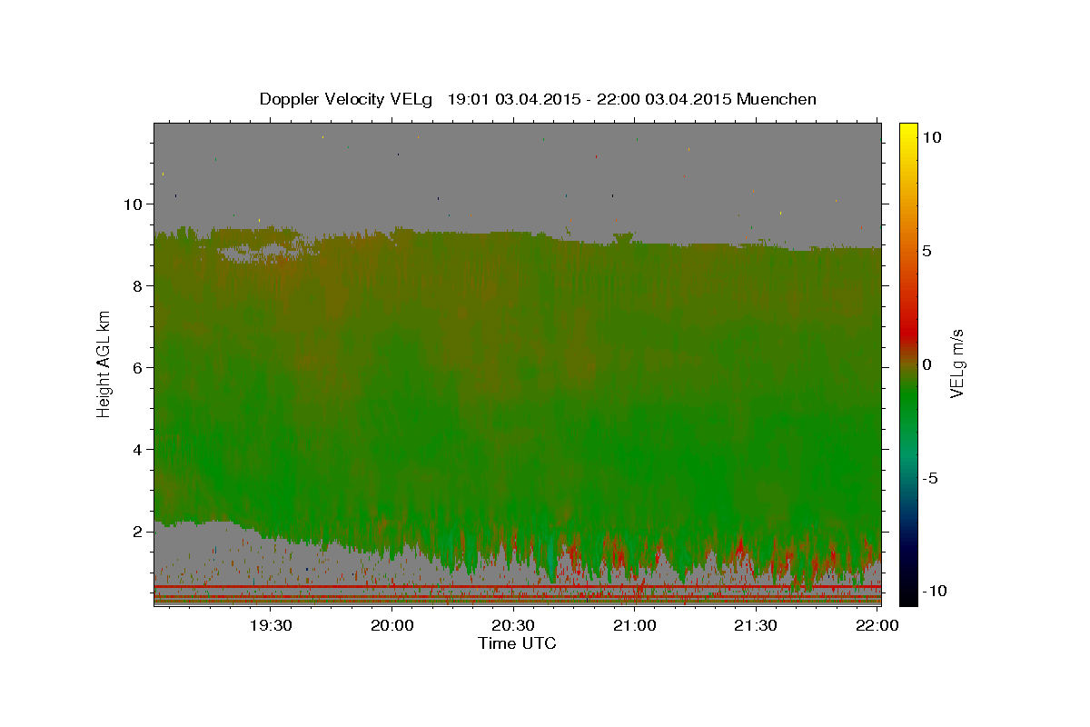Click the '21:30' time tick label
The image size is (1090, 727).
coord(756,626)
